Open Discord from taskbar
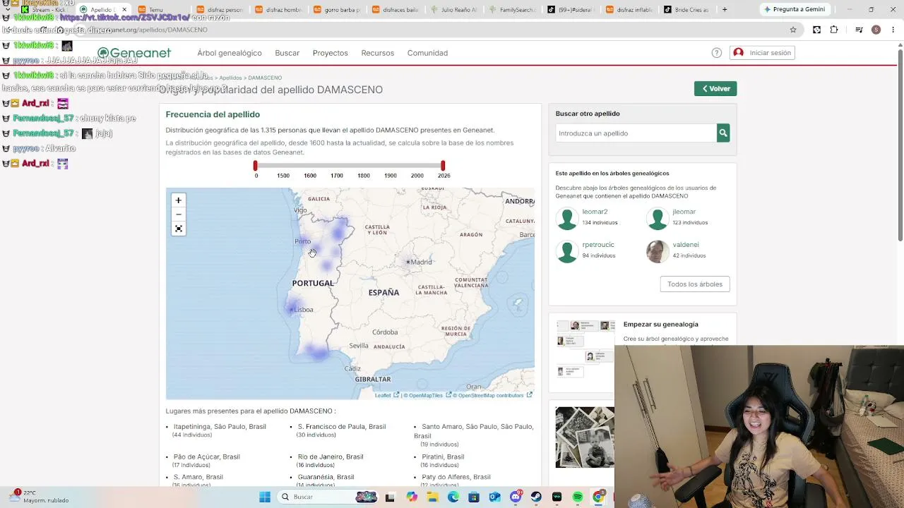904x508 pixels. point(516,497)
